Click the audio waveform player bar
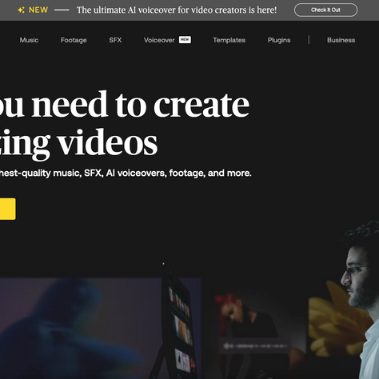 point(255,346)
